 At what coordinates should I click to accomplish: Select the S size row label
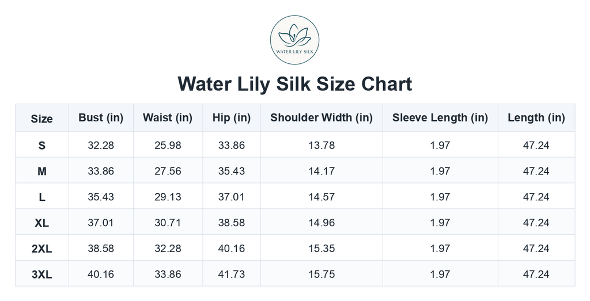pyautogui.click(x=41, y=145)
